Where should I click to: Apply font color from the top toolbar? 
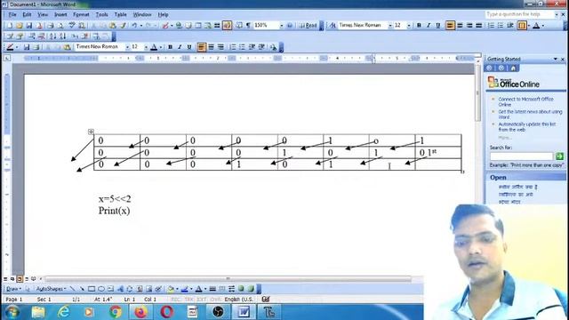(536, 26)
